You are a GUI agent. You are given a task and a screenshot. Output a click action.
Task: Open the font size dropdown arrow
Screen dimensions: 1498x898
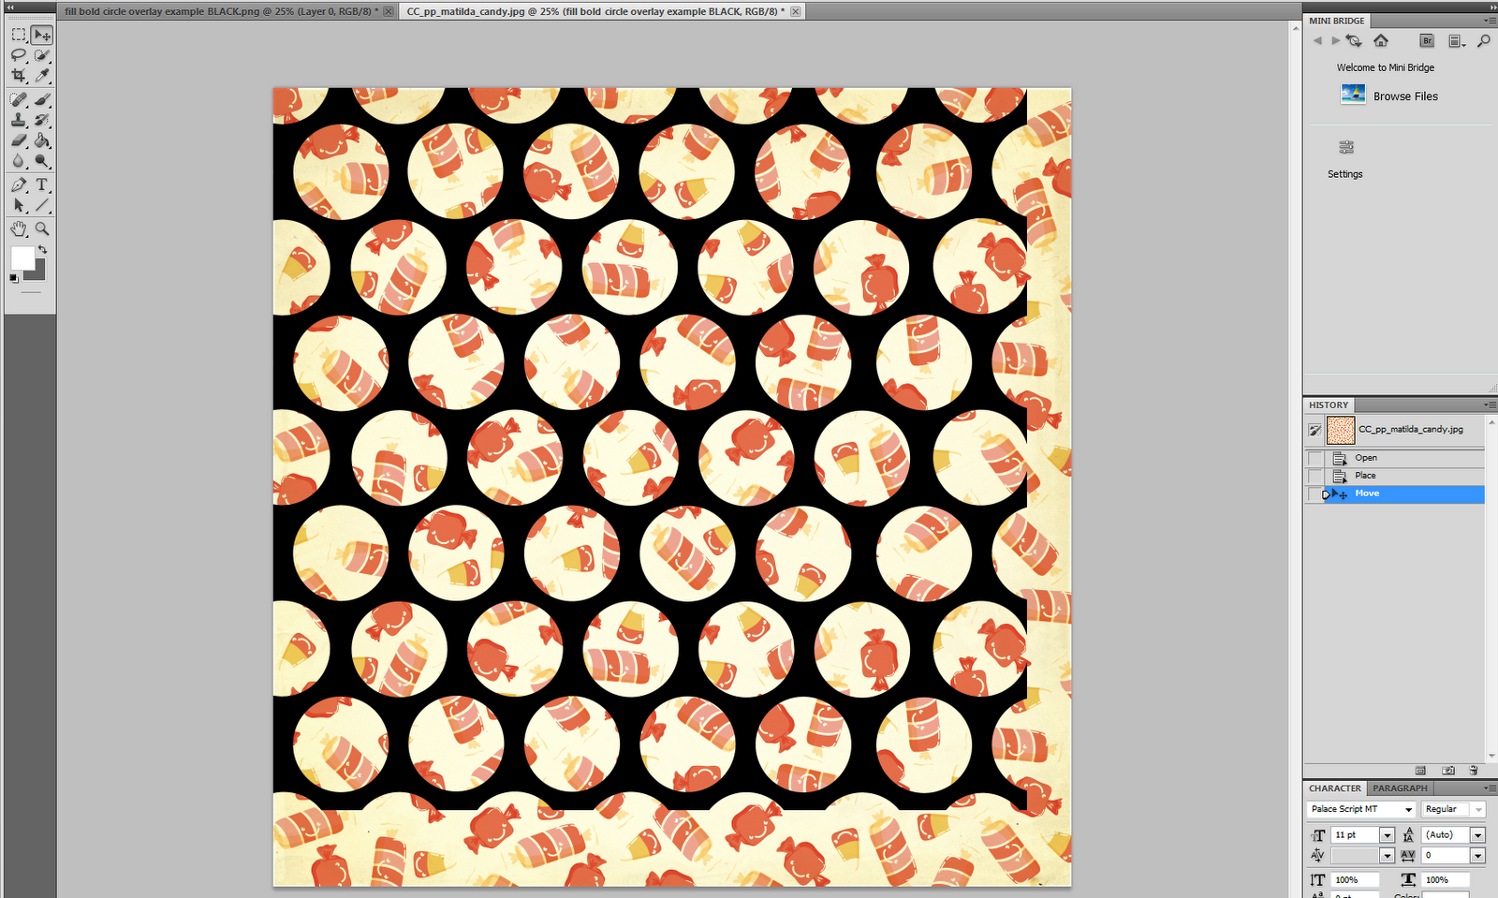[1388, 834]
